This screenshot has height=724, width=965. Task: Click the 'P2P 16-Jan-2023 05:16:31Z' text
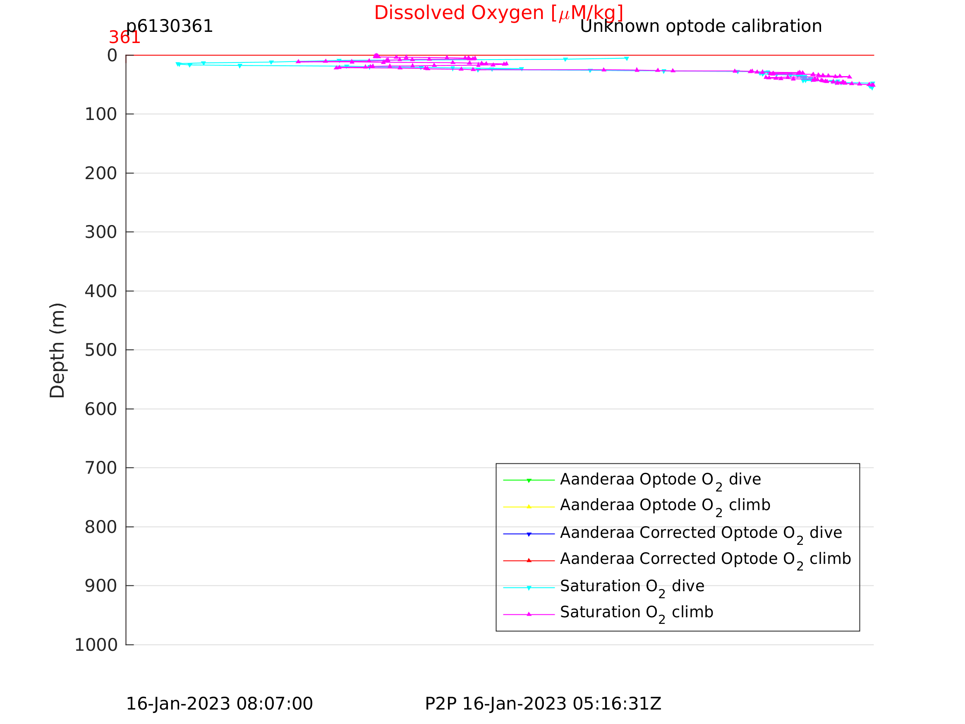pos(543,705)
